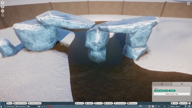
Task: Click the second icon below help icon
Action: [x=2, y=7]
